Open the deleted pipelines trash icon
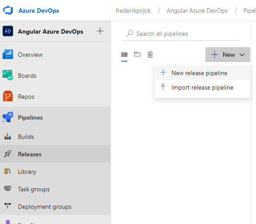The width and height of the screenshot is (256, 224). pos(150,55)
